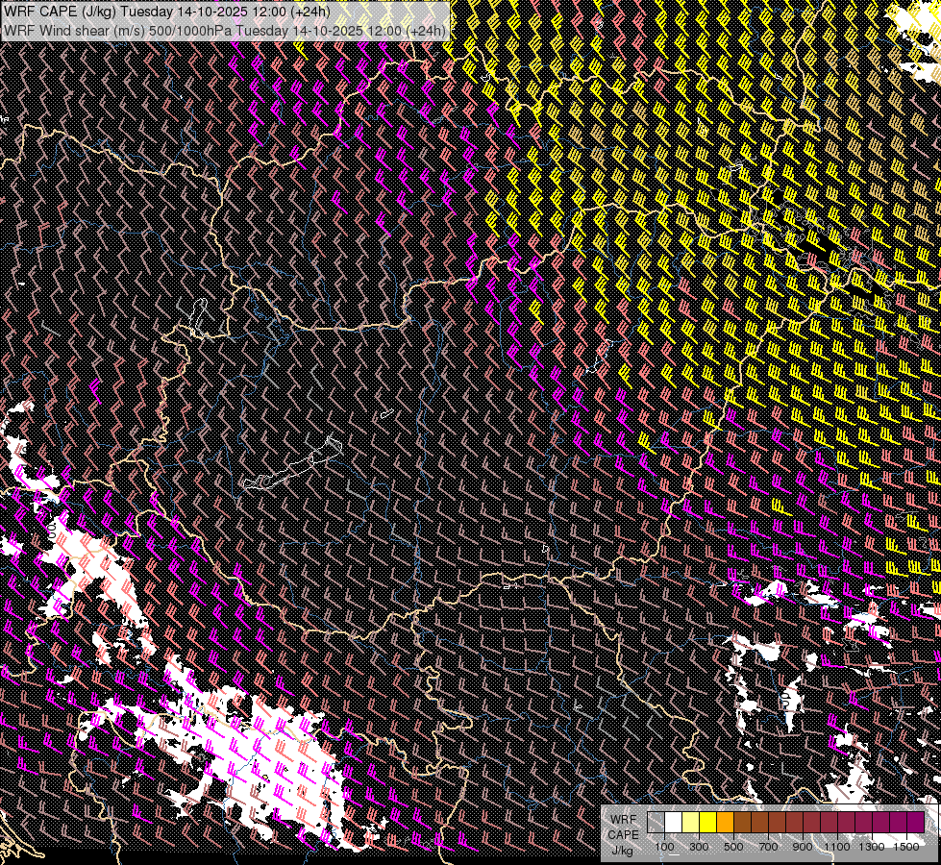Click the bright yellow CAPE legend swatch
The image size is (941, 865).
(x=707, y=823)
